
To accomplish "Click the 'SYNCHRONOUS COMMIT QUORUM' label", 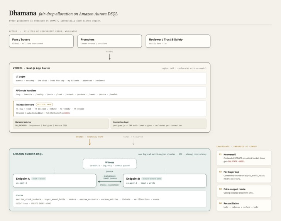I will 110,177.
